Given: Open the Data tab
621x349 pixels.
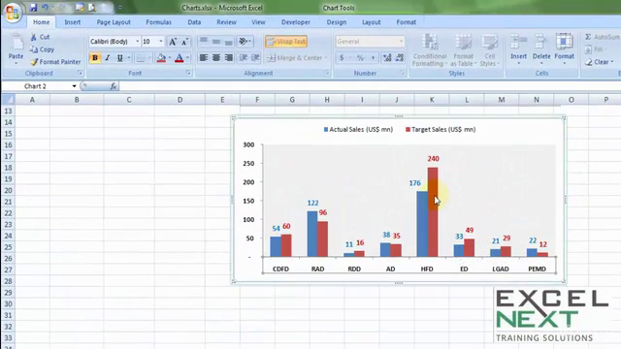Looking at the screenshot, I should pos(194,22).
